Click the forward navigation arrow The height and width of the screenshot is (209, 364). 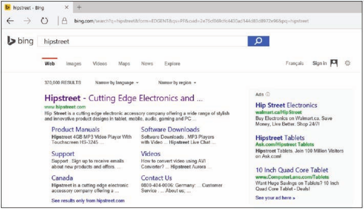click(x=27, y=21)
